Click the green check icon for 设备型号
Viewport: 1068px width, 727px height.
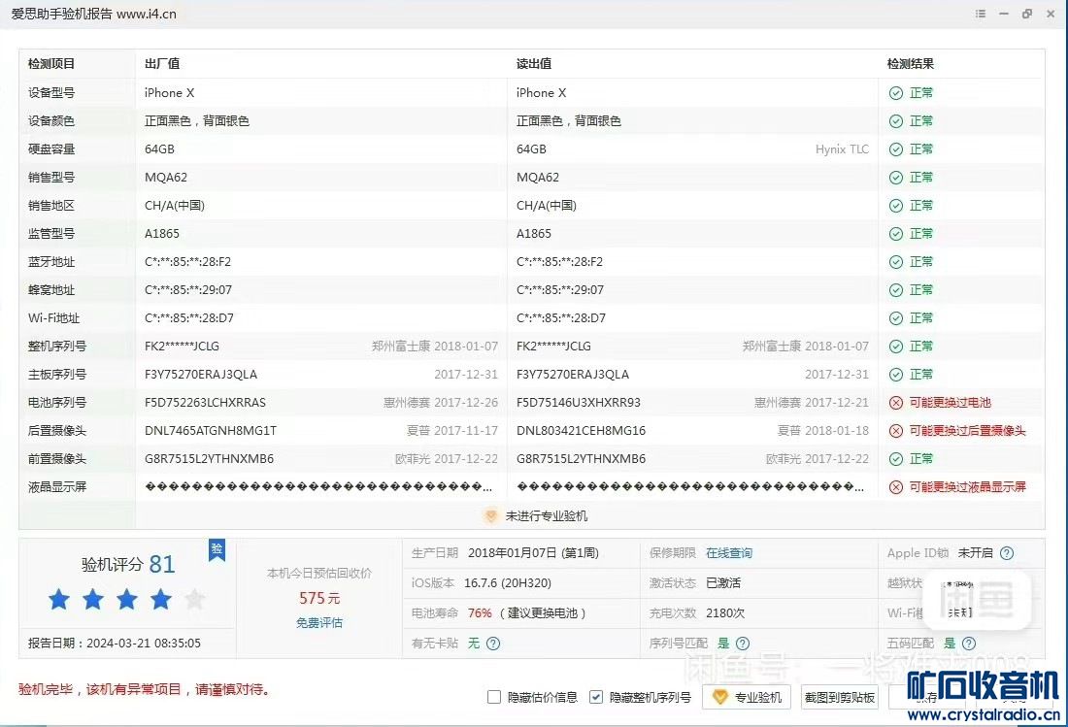click(x=896, y=93)
